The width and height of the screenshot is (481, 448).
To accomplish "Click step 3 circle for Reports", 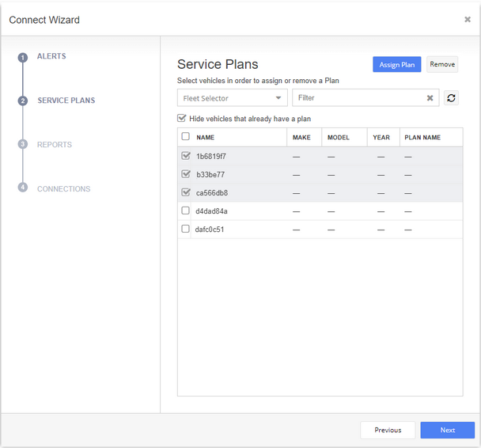I will [23, 144].
